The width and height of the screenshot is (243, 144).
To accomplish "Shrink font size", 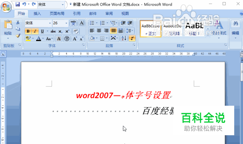I will (x=81, y=39).
